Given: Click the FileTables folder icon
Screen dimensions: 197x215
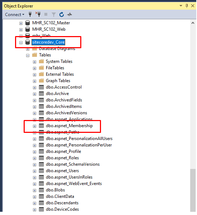Looking at the screenshot, I should (42, 68).
